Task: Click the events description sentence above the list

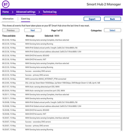Action: [x=46, y=26]
